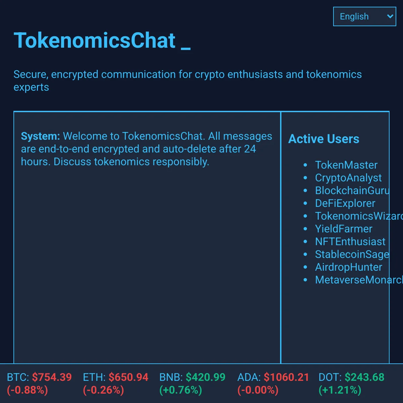Select BlockchainGuru username
Image resolution: width=403 pixels, height=403 pixels.
[x=352, y=190]
